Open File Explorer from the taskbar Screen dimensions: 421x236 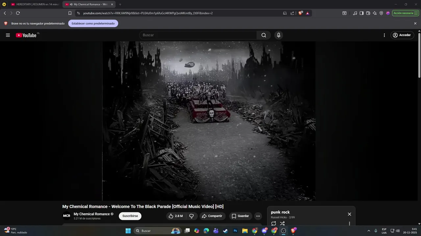245,231
